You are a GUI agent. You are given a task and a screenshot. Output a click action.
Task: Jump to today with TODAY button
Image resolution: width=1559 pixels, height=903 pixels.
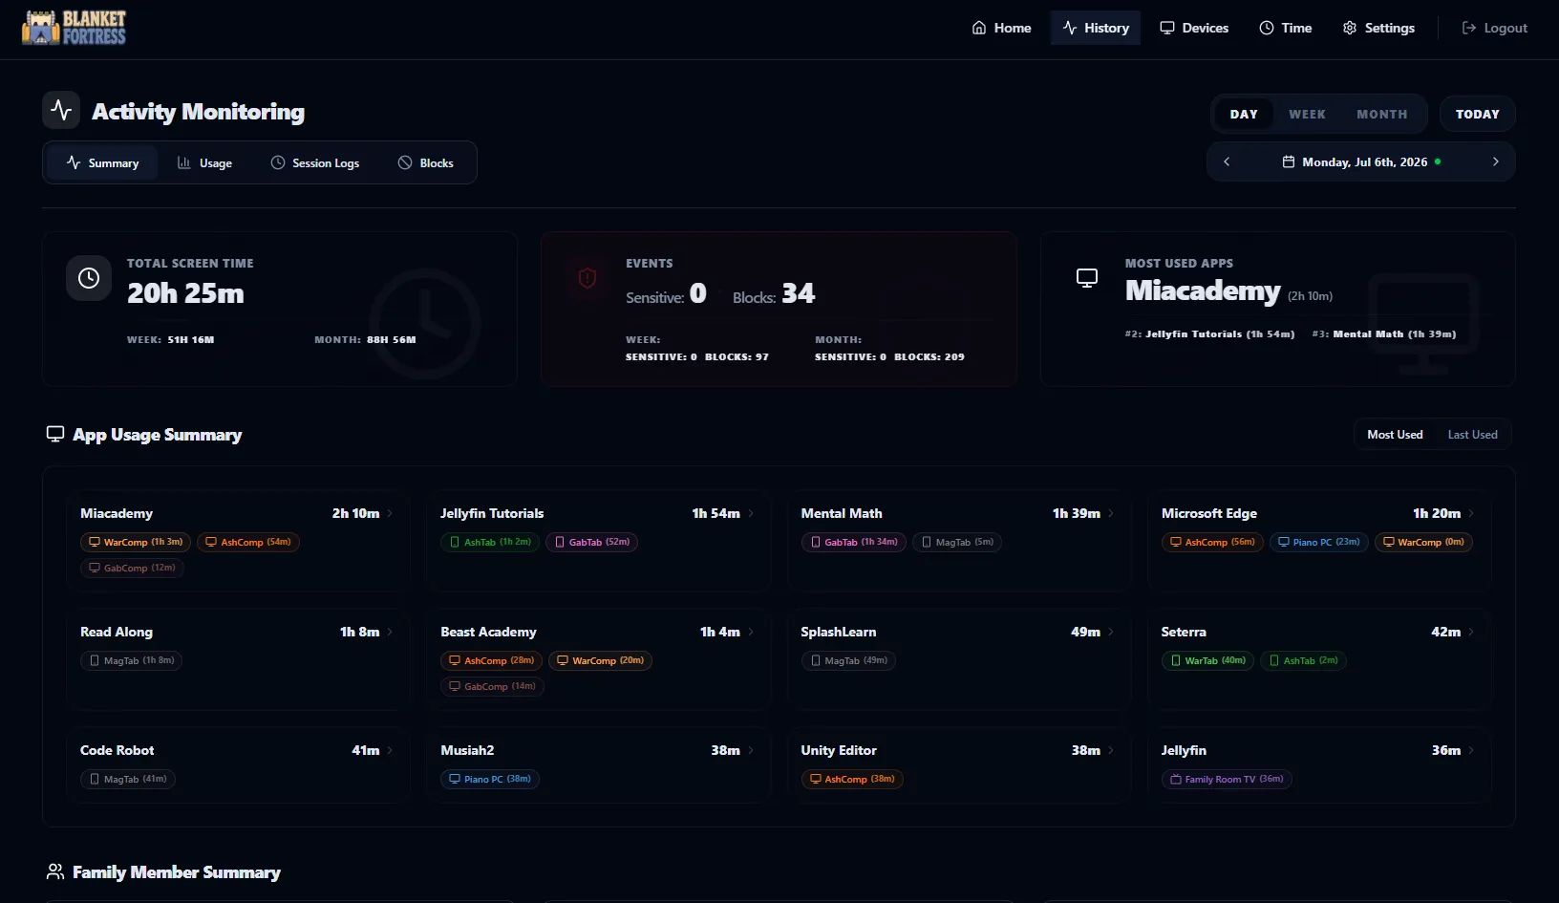(x=1478, y=114)
